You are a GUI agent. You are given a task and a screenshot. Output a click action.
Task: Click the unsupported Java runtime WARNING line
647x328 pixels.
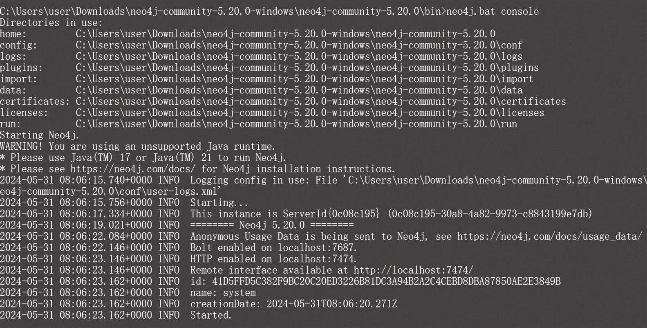coord(138,146)
